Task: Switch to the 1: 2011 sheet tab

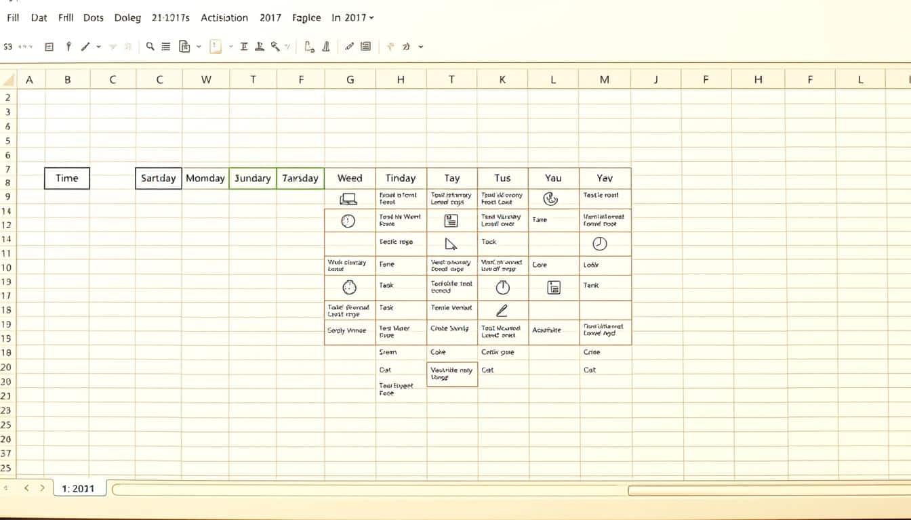Action: [x=79, y=488]
